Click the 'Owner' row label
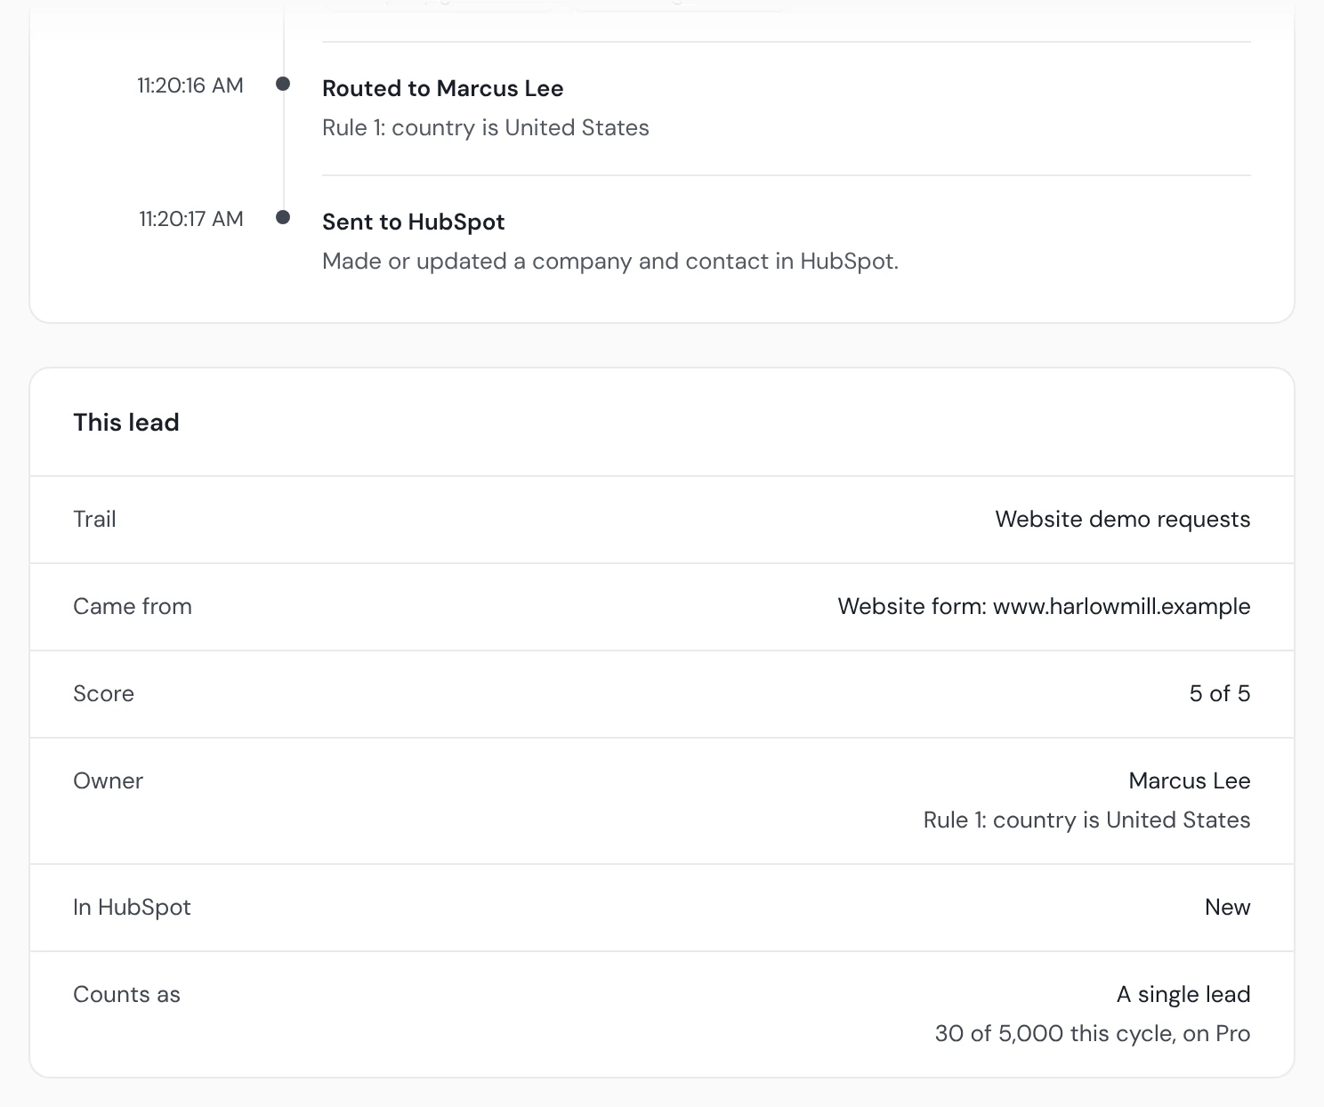 (x=108, y=780)
